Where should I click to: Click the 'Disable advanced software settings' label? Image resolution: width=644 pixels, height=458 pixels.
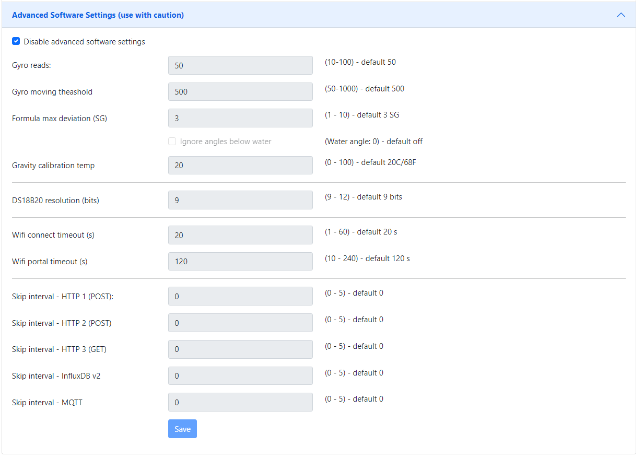(85, 42)
